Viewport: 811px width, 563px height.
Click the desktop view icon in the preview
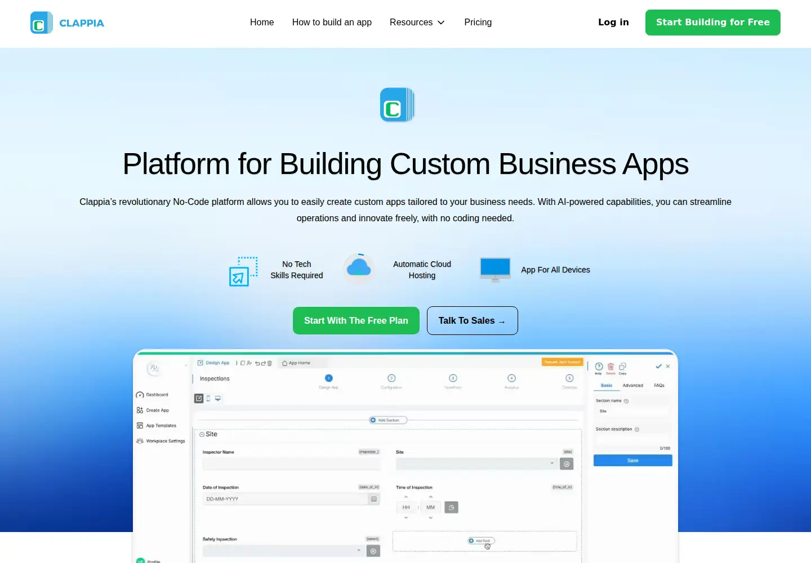(218, 399)
